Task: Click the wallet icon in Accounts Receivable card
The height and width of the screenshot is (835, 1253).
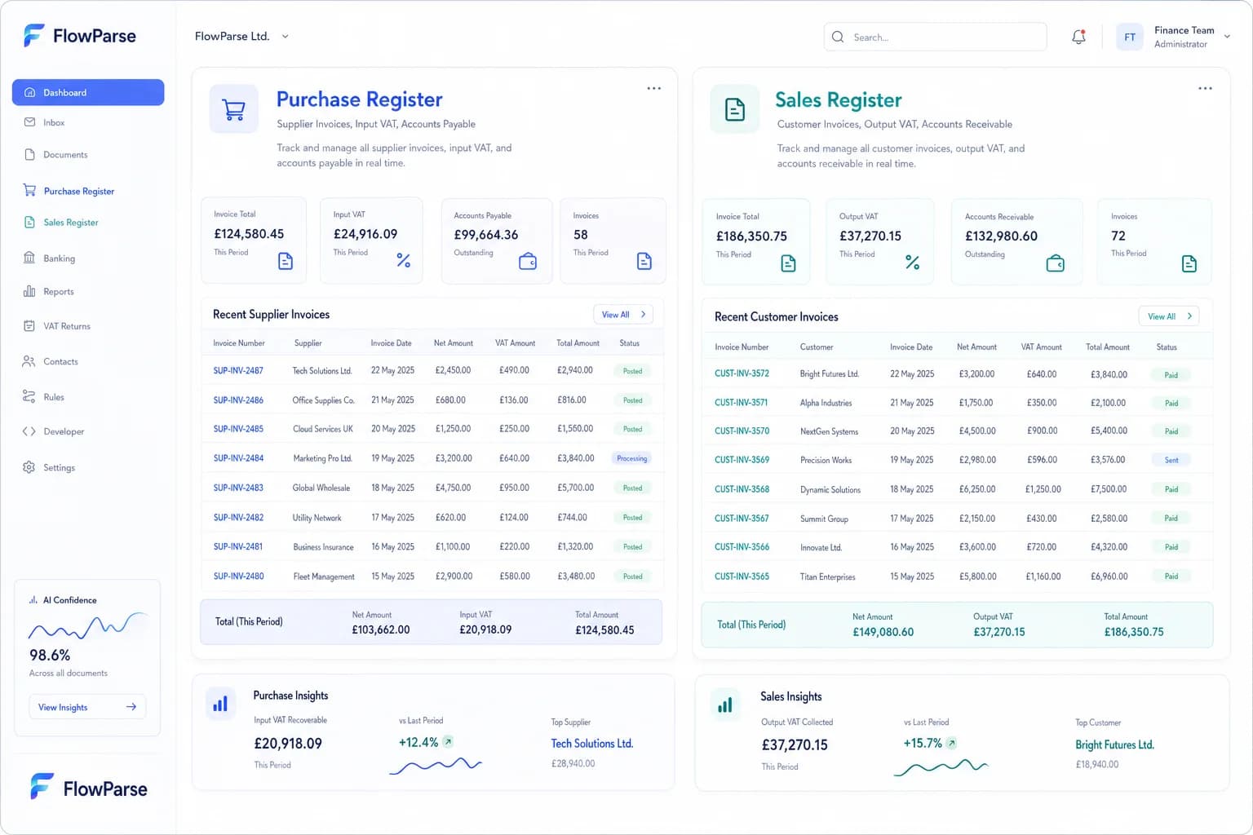Action: 1056,263
